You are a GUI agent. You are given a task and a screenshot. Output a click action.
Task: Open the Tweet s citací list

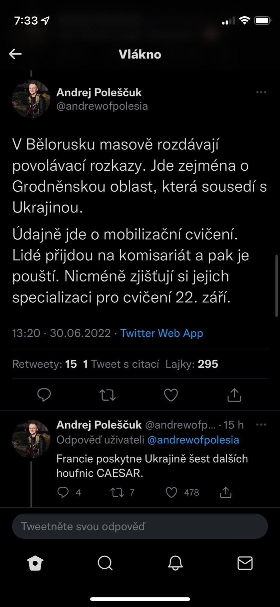point(121,364)
